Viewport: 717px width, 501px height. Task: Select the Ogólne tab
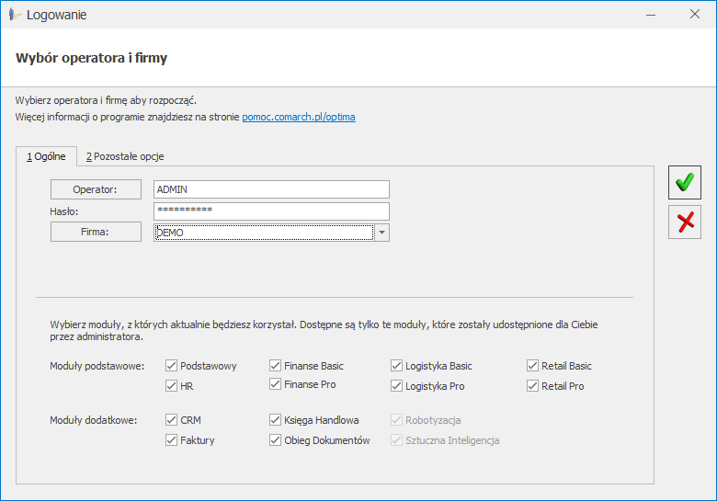click(46, 156)
